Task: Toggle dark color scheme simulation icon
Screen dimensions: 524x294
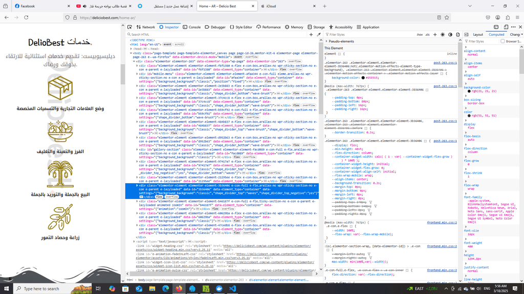Action: click(450, 34)
